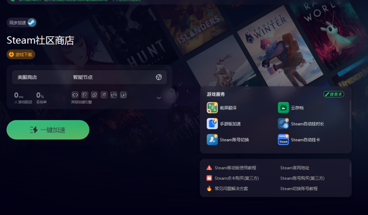The image size is (368, 215).
Task: Click the 游戏服务 panel scrollbar
Action: tap(350, 115)
